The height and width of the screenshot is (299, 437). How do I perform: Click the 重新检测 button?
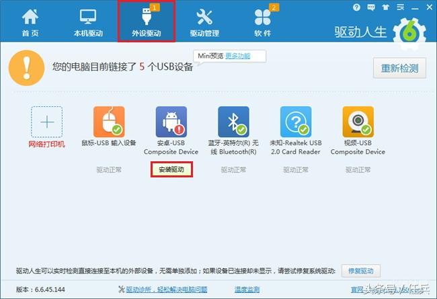tap(399, 68)
